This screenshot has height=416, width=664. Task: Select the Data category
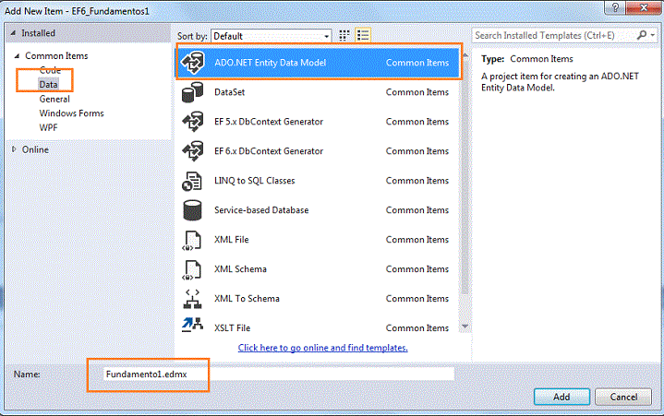click(48, 84)
